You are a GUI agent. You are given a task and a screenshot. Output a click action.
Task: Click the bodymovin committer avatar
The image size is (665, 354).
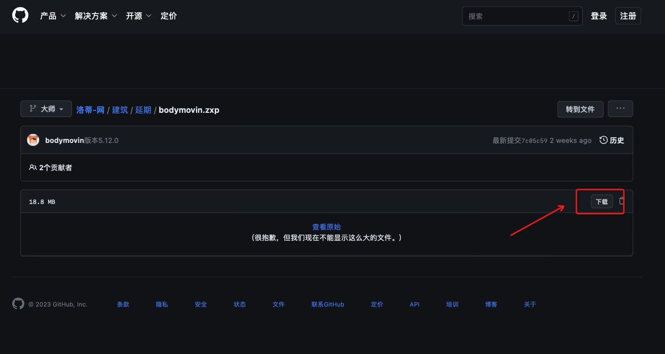tap(33, 140)
